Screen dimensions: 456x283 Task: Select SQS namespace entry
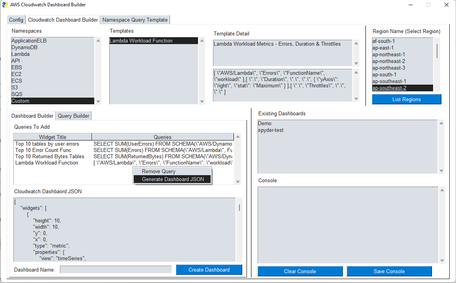(x=52, y=94)
